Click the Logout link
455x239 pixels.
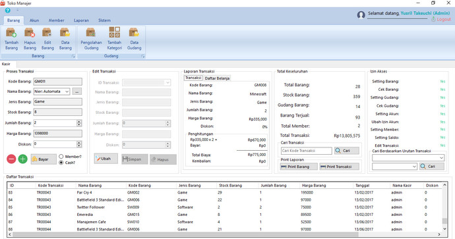pyautogui.click(x=441, y=19)
